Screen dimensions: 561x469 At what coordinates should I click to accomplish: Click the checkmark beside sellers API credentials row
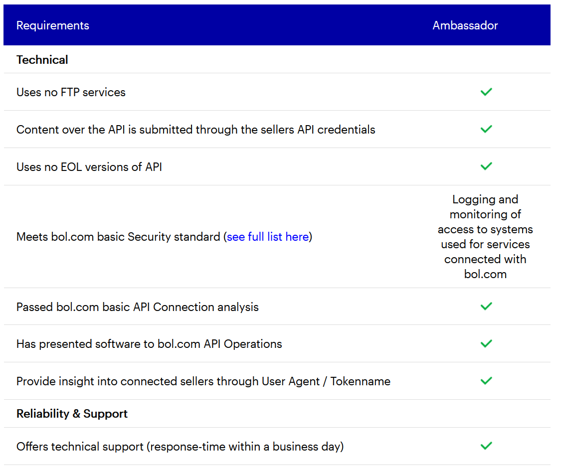tap(486, 129)
